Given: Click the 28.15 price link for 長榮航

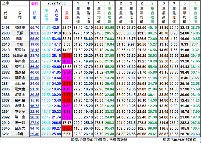Looking at the screenshot, I should click(x=35, y=50).
